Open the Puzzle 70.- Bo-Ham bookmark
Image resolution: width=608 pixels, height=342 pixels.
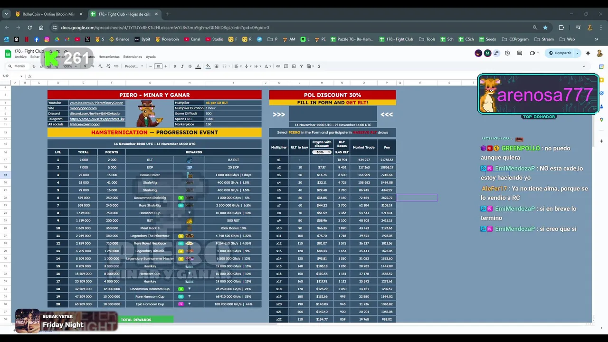click(352, 39)
